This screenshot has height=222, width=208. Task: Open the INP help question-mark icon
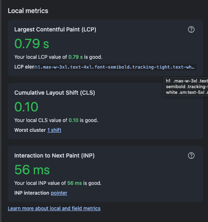coord(191,155)
